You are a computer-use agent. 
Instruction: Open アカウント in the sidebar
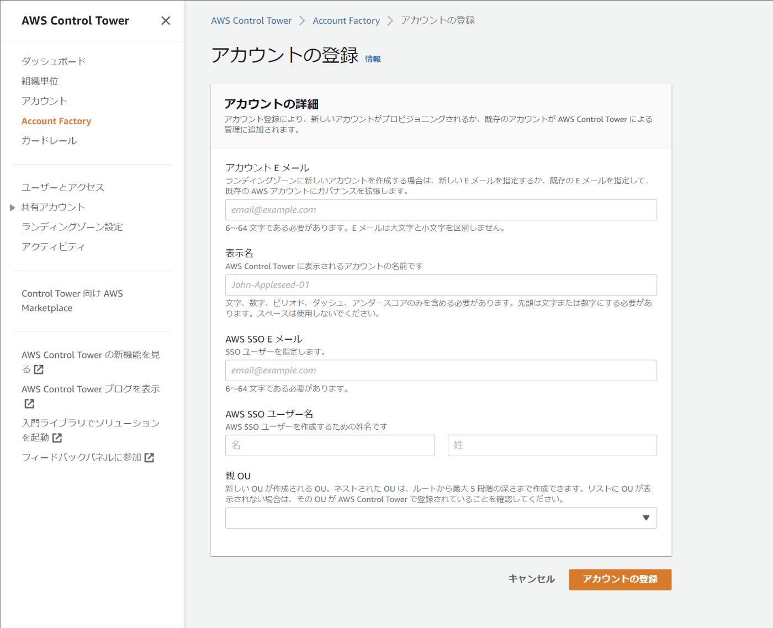pos(44,101)
